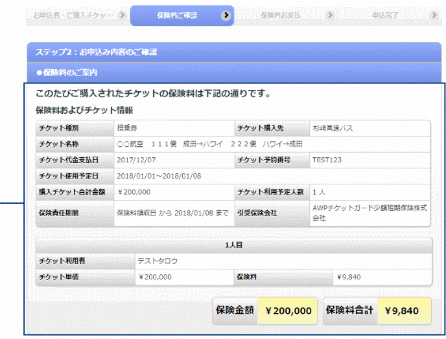Click the arrow icon beside 保険料お支払 step

(x=330, y=15)
